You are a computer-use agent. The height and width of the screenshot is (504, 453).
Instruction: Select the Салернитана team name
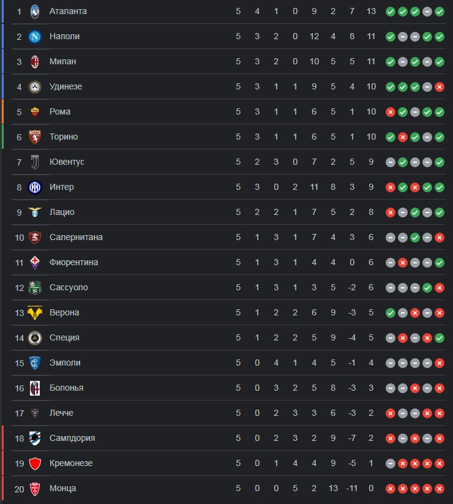(x=76, y=237)
